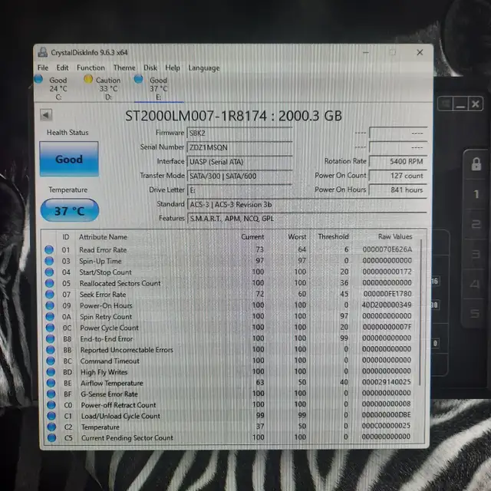The width and height of the screenshot is (491, 491).
Task: Open the Language menu
Action: coord(204,68)
